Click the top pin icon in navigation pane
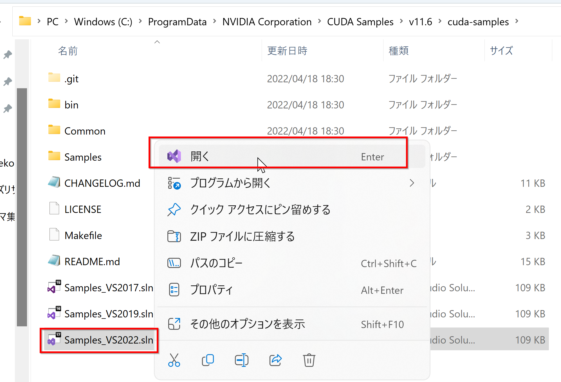Viewport: 561px width, 382px height. coord(8,54)
